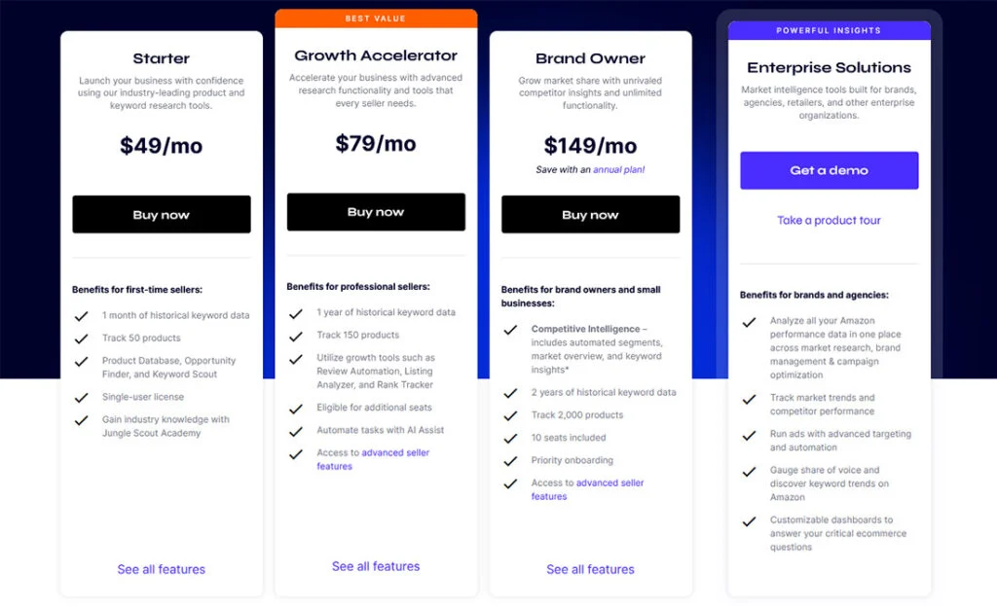997x606 pixels.
Task: Click the checkmark beside '1 month of historical keyword data'
Action: pyautogui.click(x=82, y=315)
